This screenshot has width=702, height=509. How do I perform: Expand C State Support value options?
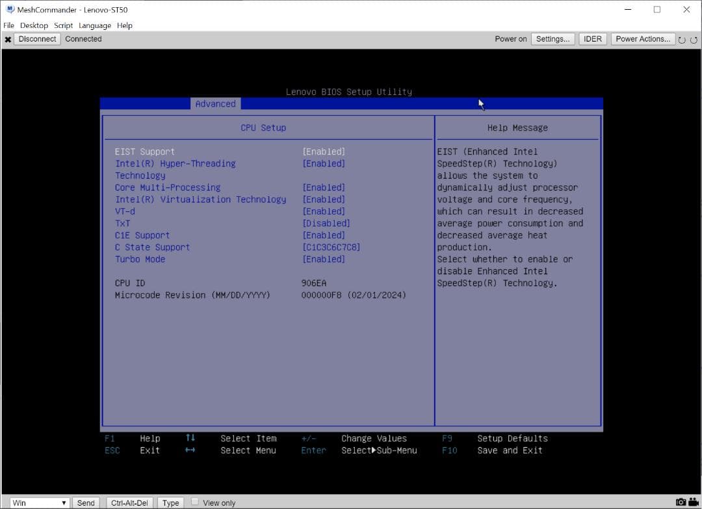pos(331,247)
